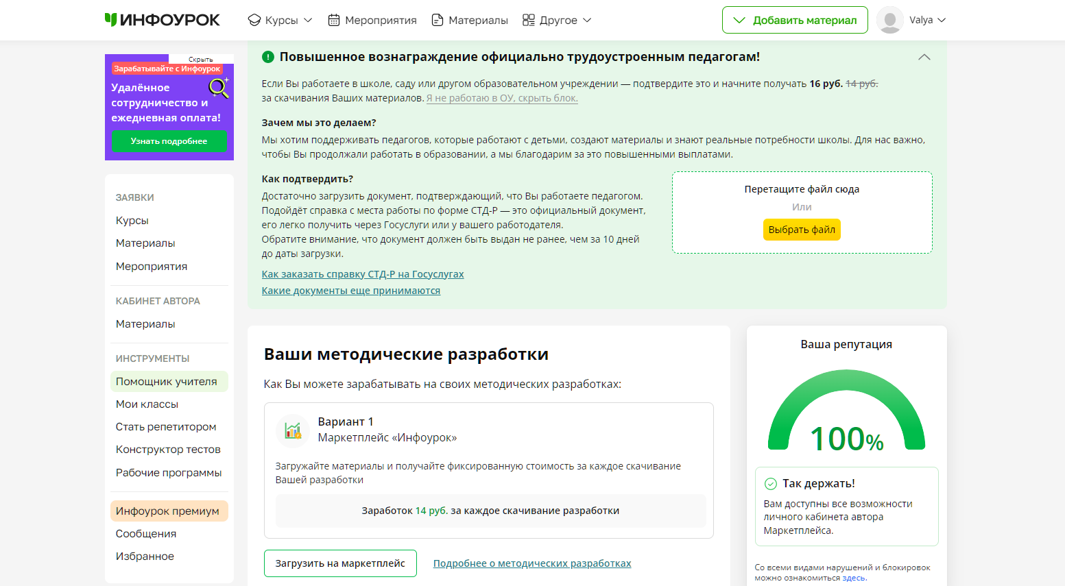Open Конструктор тестов in the sidebar
Image resolution: width=1065 pixels, height=586 pixels.
168,450
